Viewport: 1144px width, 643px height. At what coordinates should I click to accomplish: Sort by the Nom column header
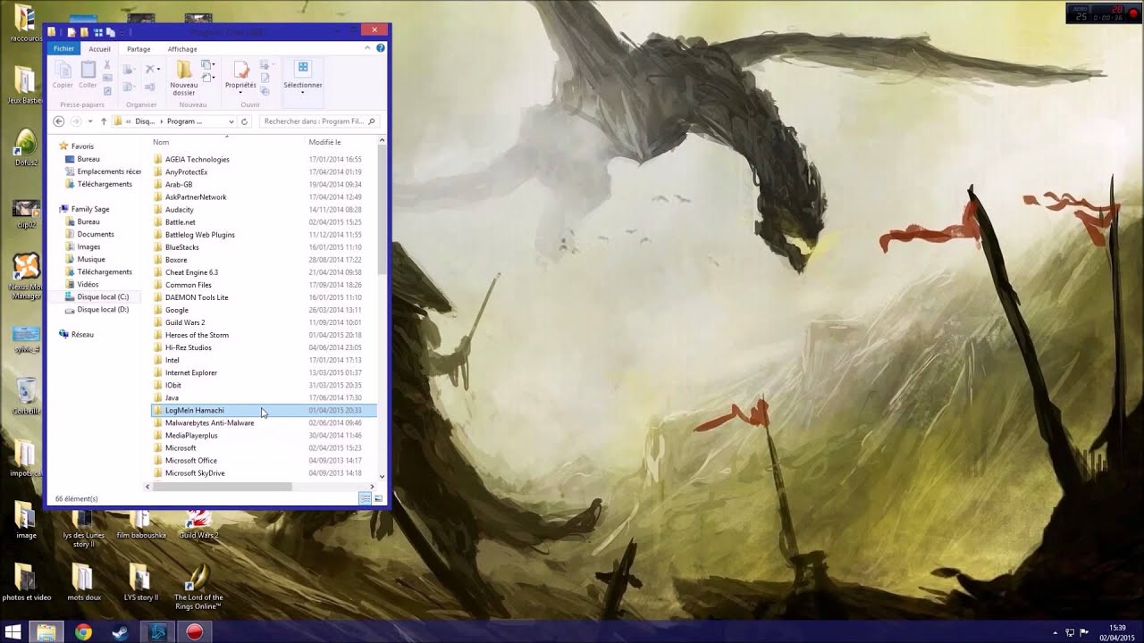161,142
